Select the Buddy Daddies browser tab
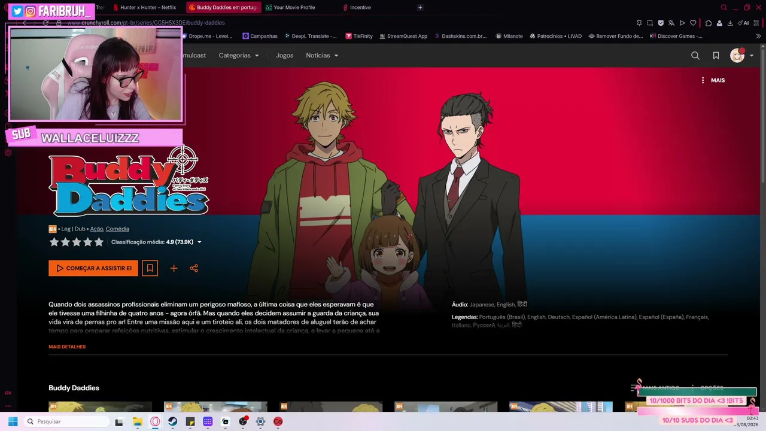 pyautogui.click(x=223, y=7)
